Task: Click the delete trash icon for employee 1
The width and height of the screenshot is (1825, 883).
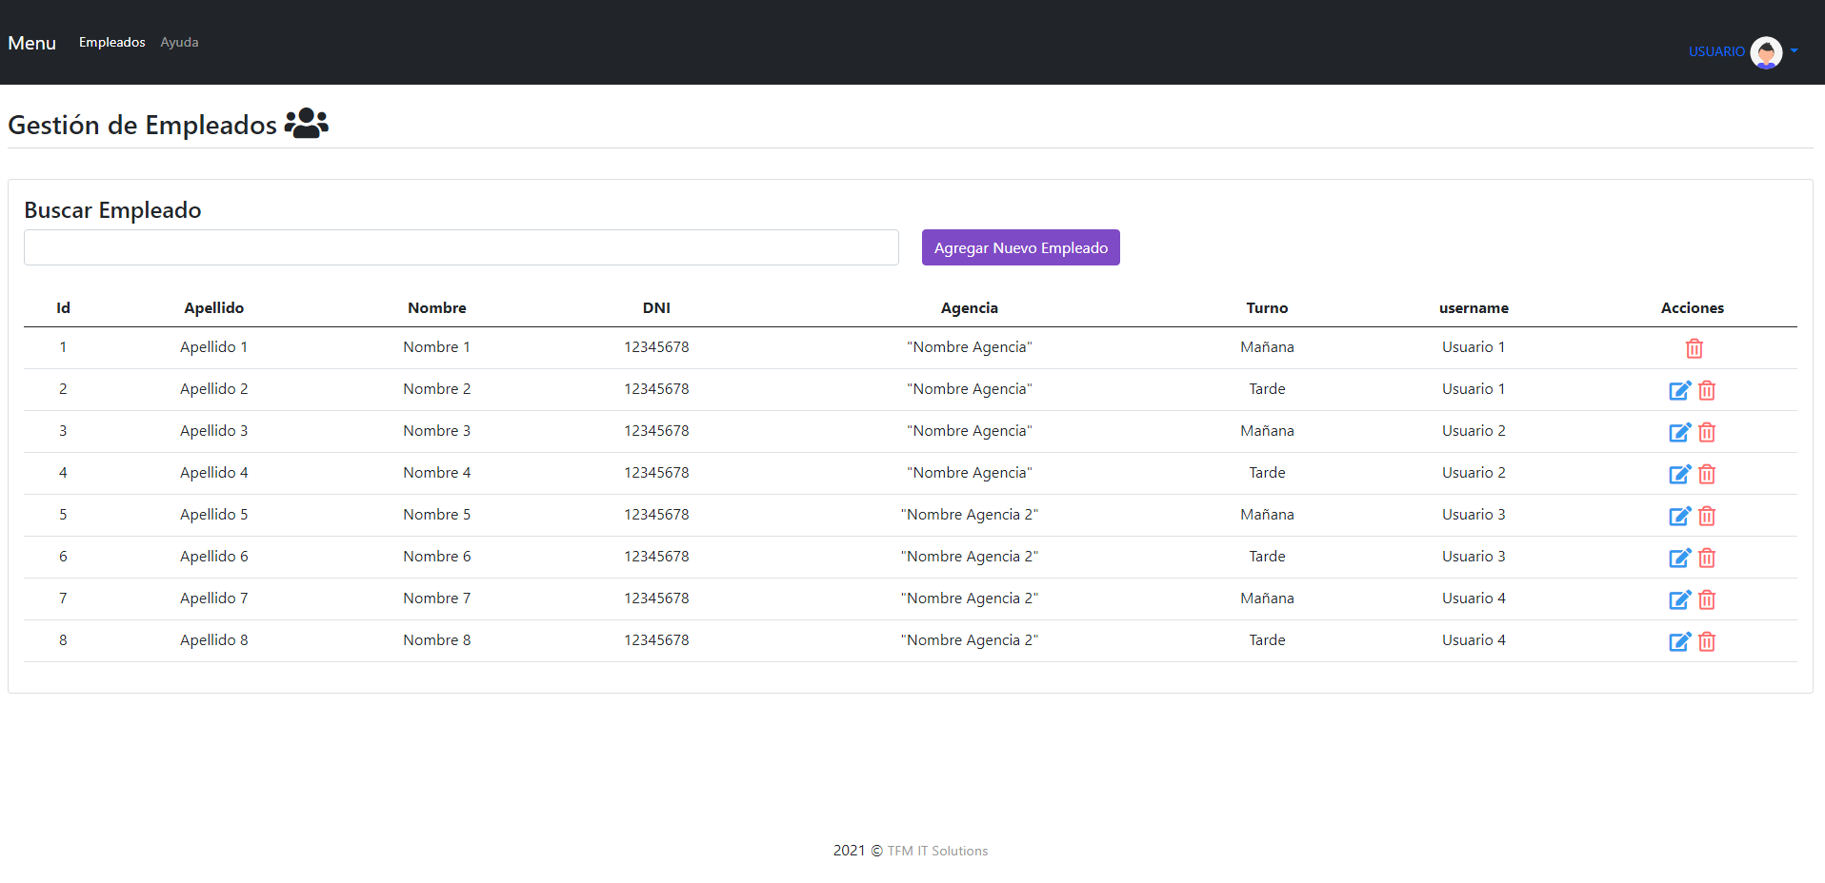Action: [x=1694, y=348]
